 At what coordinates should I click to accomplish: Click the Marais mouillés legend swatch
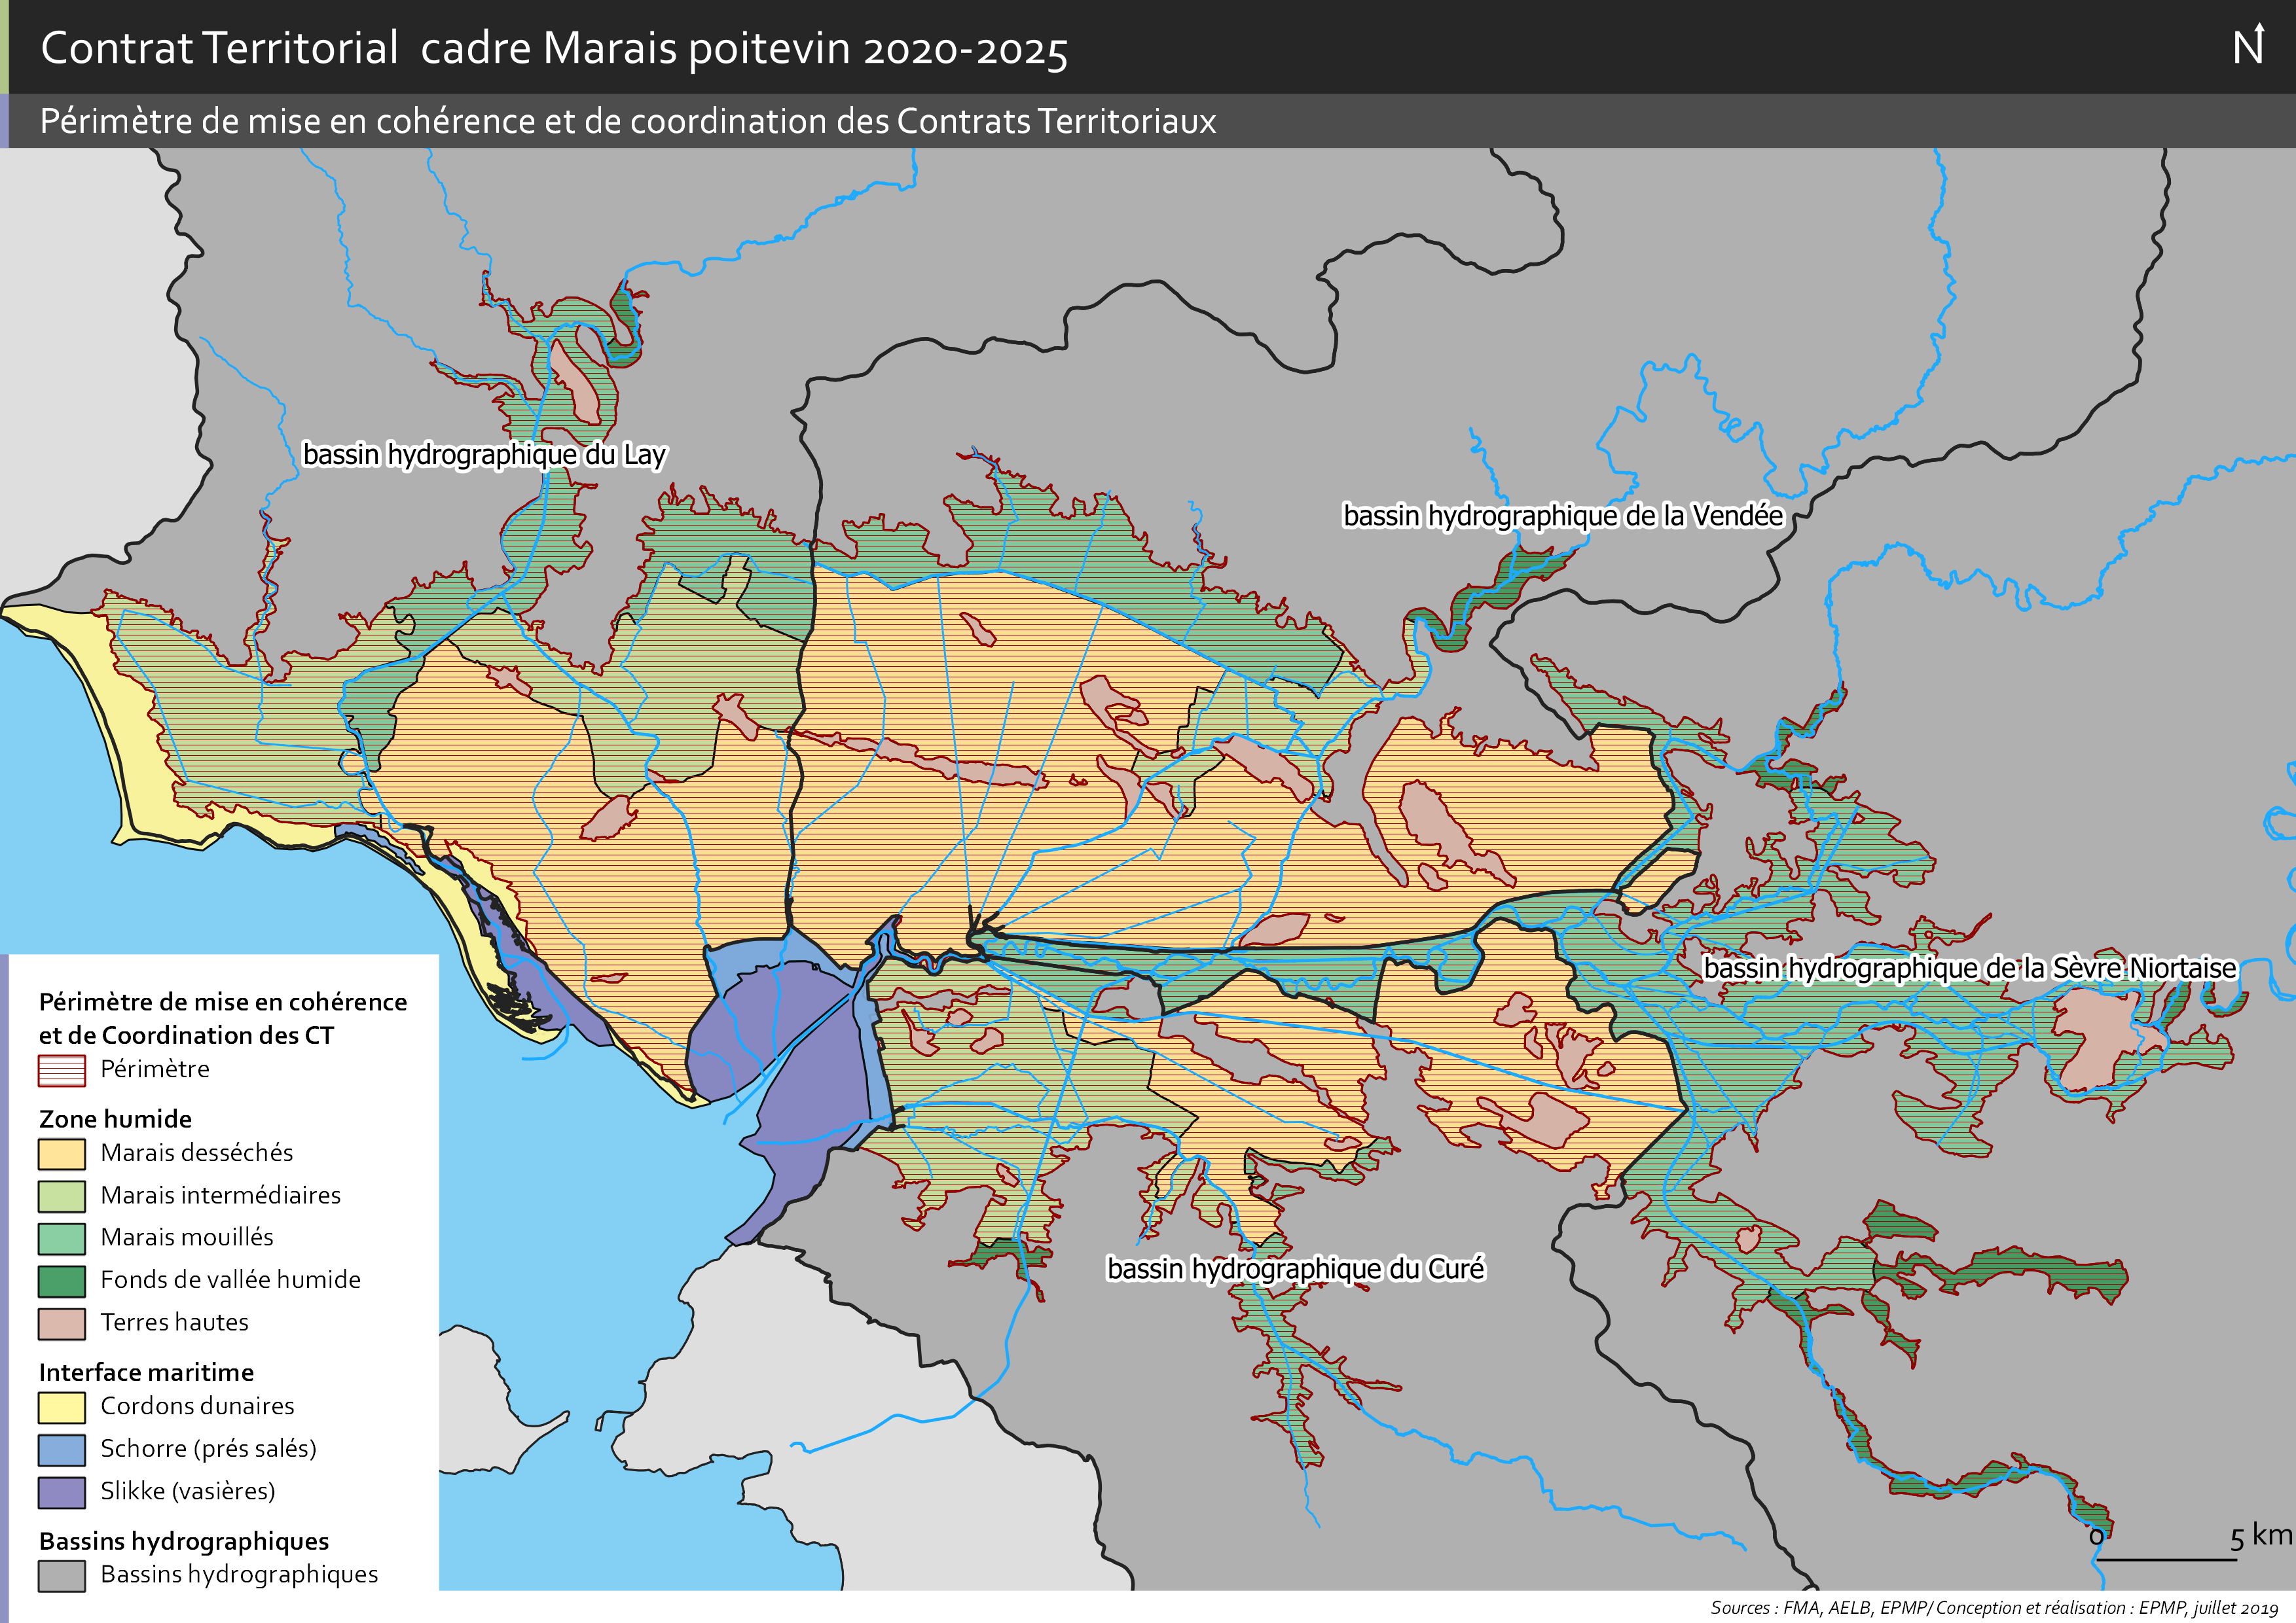[x=61, y=1238]
